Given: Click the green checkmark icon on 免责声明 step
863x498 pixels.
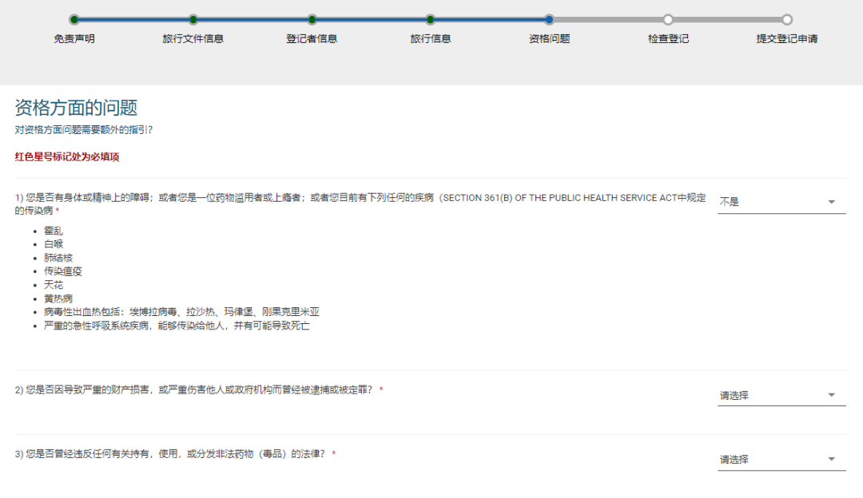Looking at the screenshot, I should [75, 18].
